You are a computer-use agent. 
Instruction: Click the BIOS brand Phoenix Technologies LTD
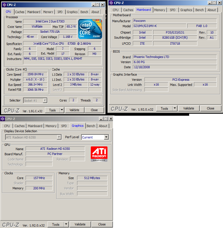[x=175, y=57]
